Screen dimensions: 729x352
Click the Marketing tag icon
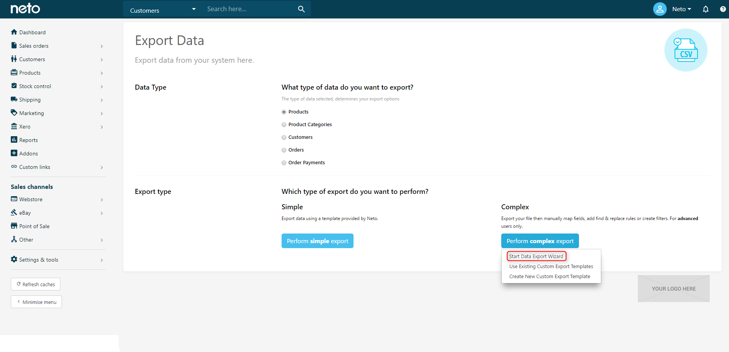click(x=14, y=113)
